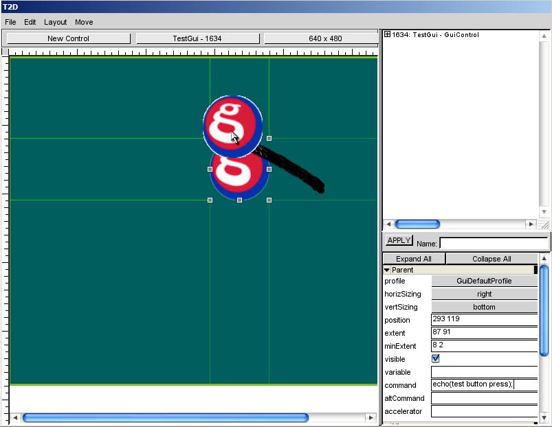This screenshot has width=552, height=427.
Task: Click the accelerator input field
Action: pos(484,411)
